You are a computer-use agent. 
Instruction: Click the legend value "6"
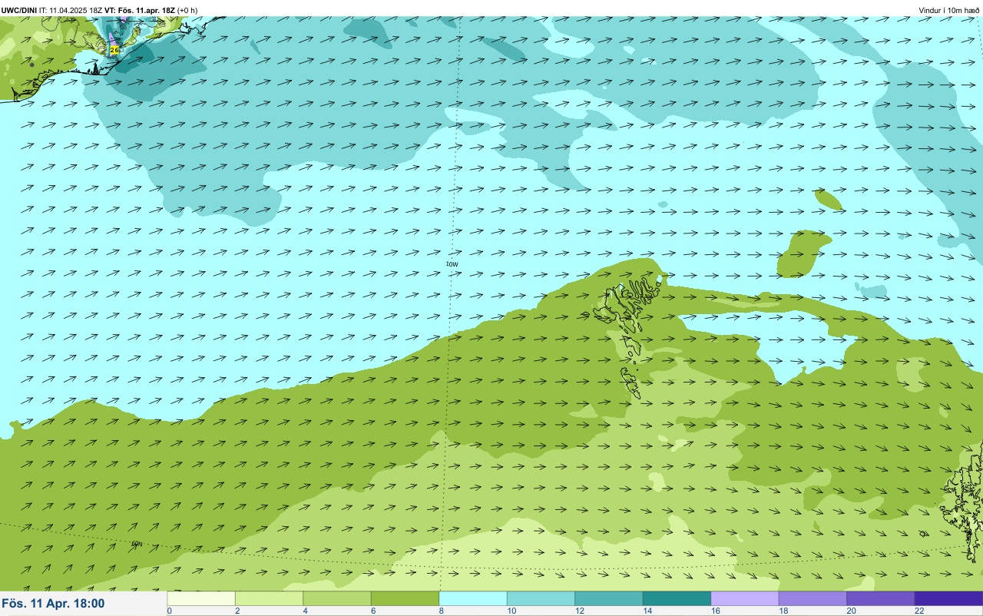[x=372, y=611]
